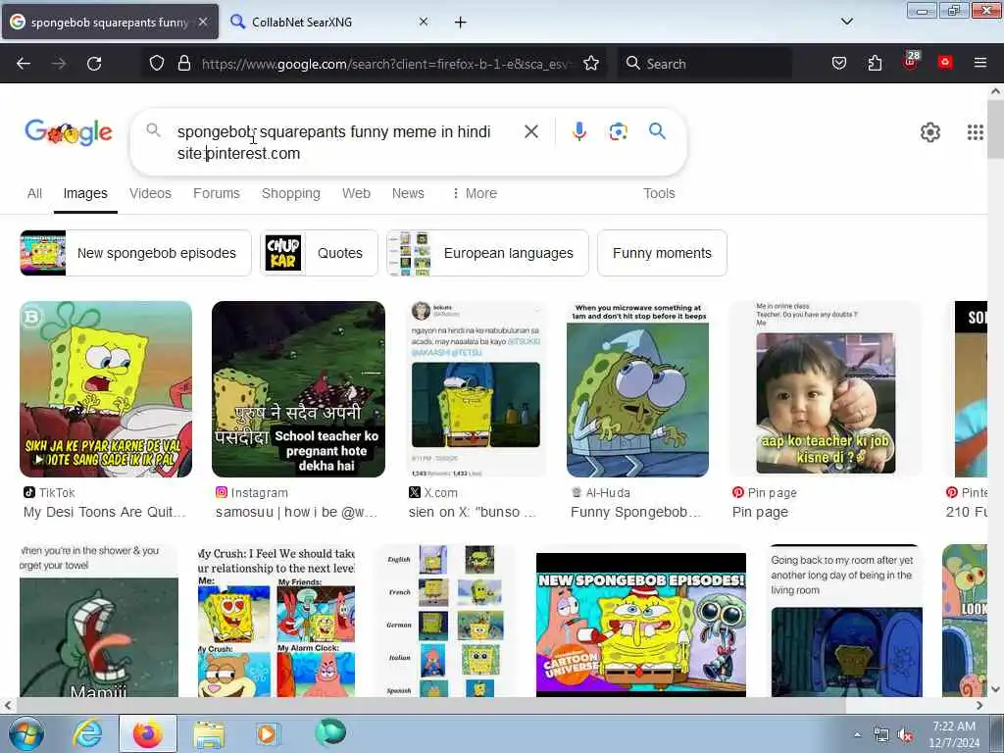Image resolution: width=1004 pixels, height=753 pixels.
Task: Bookmark this page with the star icon
Action: 591,64
